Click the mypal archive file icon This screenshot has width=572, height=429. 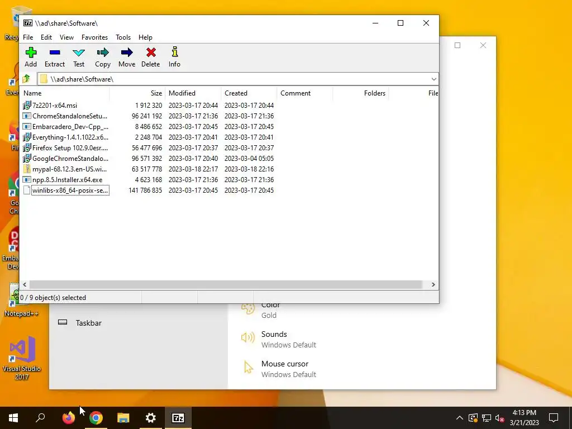(27, 169)
